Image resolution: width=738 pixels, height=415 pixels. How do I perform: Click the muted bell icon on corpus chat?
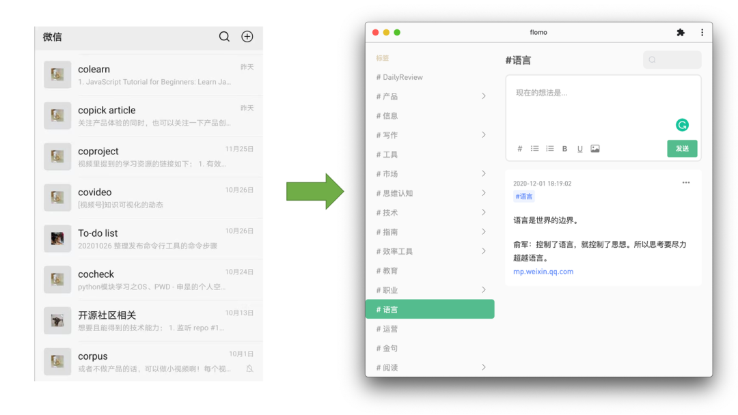[249, 369]
